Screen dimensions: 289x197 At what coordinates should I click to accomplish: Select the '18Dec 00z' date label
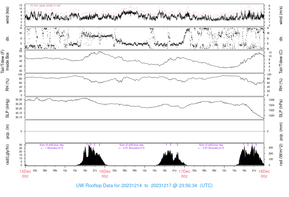[264, 174]
